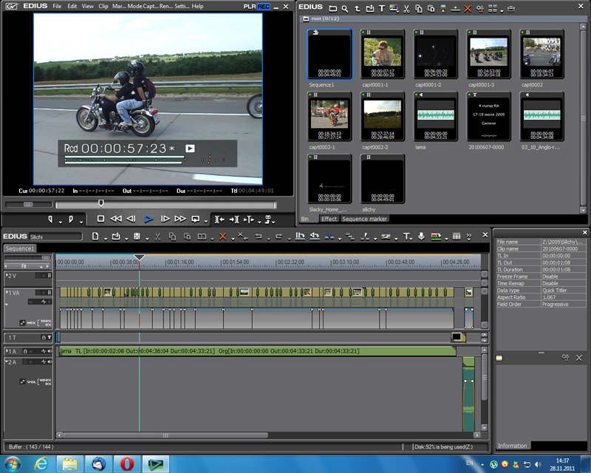Open the bin folder icon in Bin toolbar

pos(333,9)
